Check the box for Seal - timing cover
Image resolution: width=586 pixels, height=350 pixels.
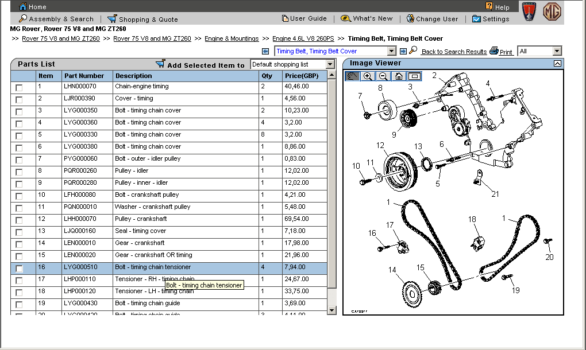[x=19, y=232]
